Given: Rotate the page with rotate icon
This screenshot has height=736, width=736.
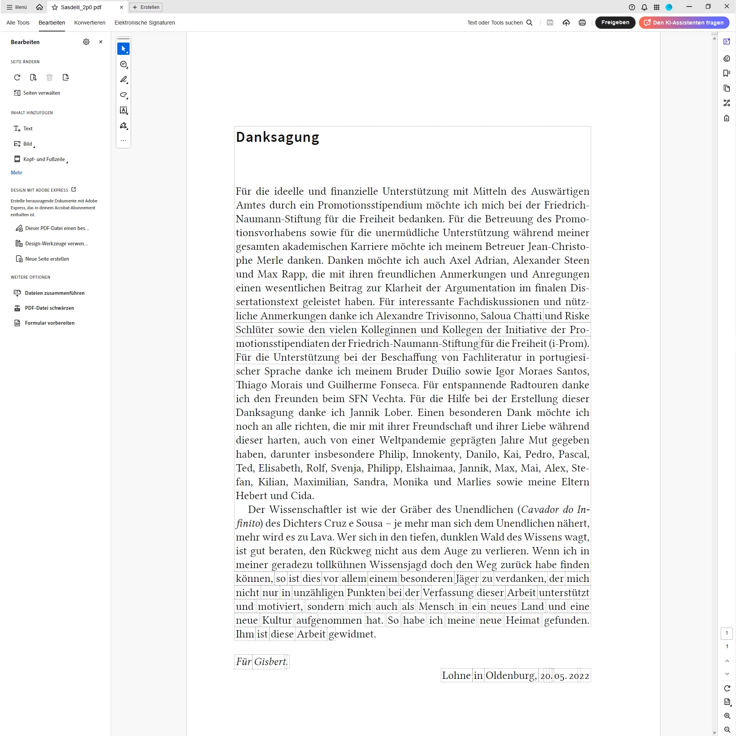Looking at the screenshot, I should click(x=17, y=77).
